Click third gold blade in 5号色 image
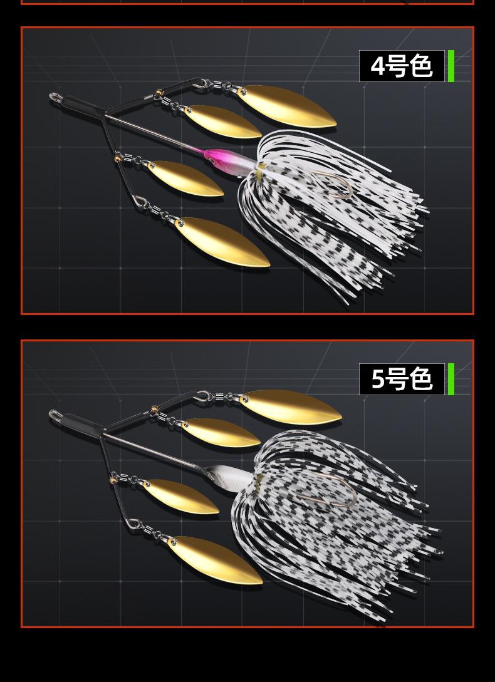This screenshot has width=495, height=682. pyautogui.click(x=181, y=496)
